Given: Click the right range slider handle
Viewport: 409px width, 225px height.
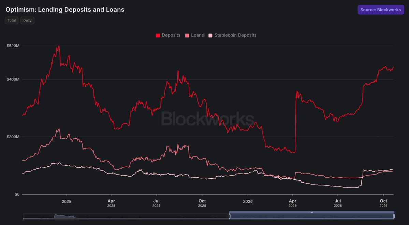Looking at the screenshot, I should (394, 216).
